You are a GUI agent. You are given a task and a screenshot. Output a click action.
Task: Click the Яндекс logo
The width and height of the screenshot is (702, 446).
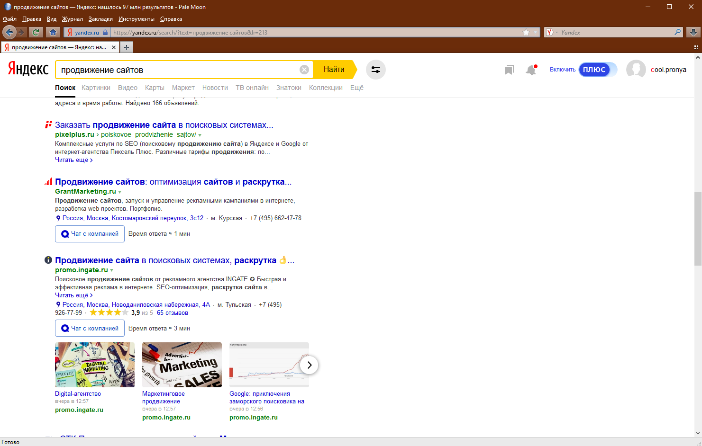(28, 69)
